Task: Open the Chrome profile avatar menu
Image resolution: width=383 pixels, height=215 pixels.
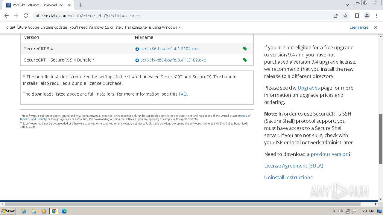Action: coord(367,16)
